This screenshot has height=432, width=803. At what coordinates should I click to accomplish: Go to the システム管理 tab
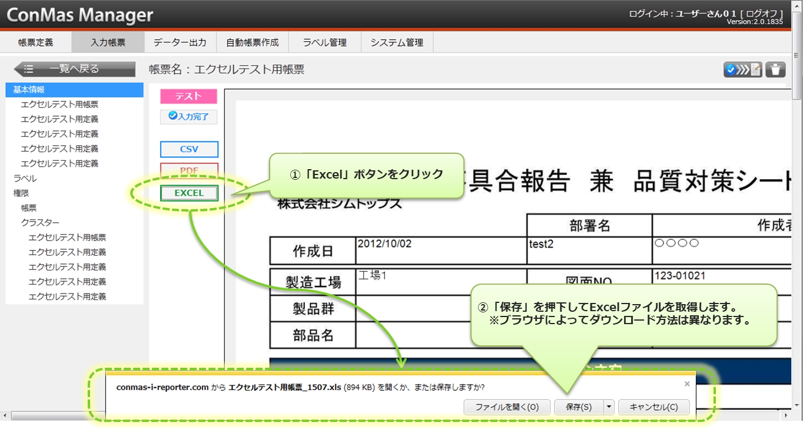tap(396, 42)
